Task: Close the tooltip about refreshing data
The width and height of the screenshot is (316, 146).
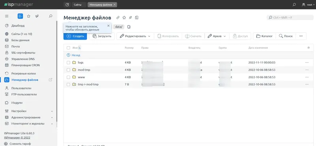Action: [x=108, y=26]
